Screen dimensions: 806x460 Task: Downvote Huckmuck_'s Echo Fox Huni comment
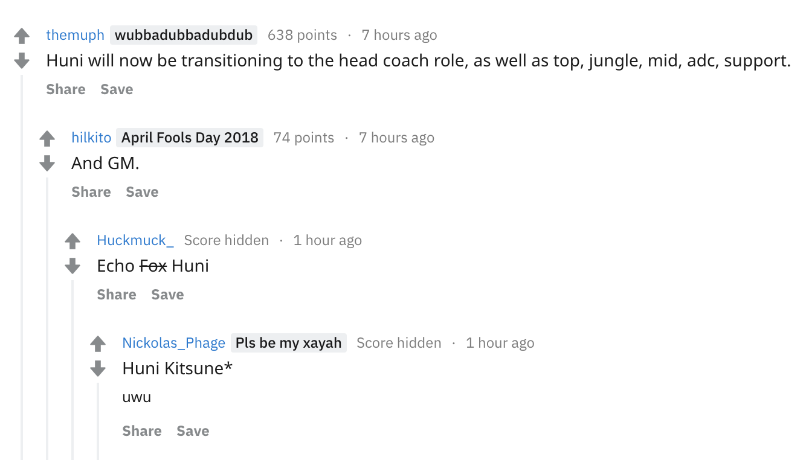73,266
